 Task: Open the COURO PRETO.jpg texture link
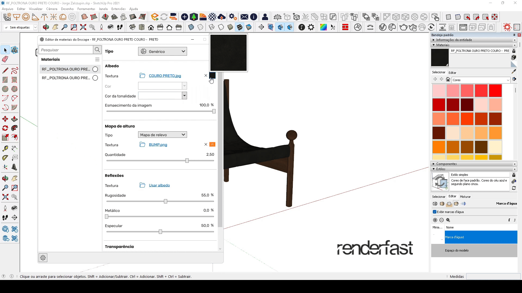point(165,76)
